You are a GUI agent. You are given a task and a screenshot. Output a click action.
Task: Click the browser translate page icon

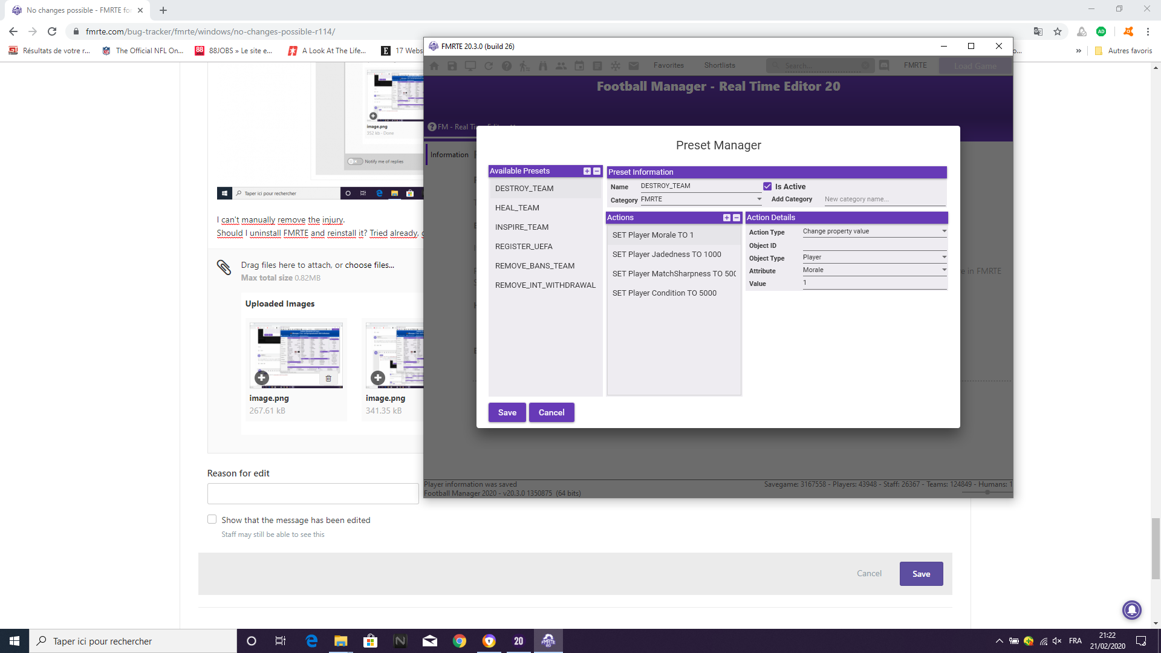coord(1038,31)
